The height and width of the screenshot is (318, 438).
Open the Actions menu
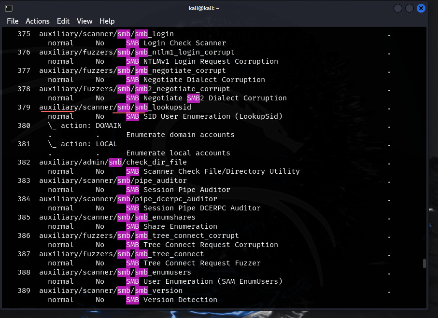tap(38, 21)
